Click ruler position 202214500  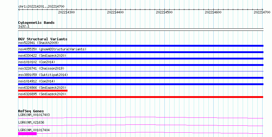coord(164,12)
